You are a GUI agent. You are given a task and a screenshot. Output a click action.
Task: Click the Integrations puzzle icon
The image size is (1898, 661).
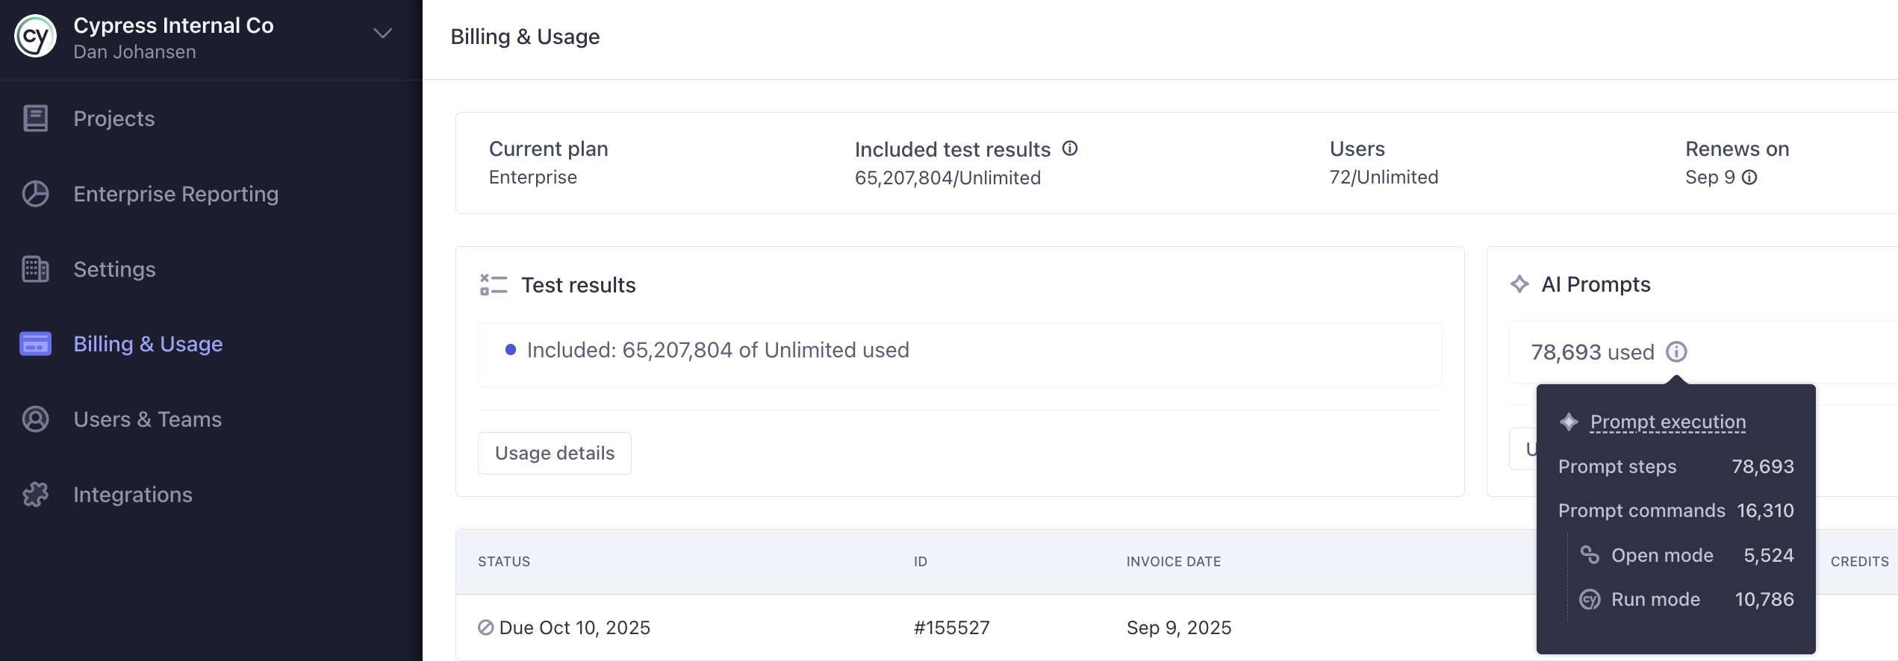pyautogui.click(x=35, y=495)
